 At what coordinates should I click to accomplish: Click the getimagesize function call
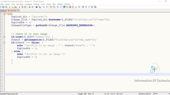pyautogui.click(x=33, y=40)
